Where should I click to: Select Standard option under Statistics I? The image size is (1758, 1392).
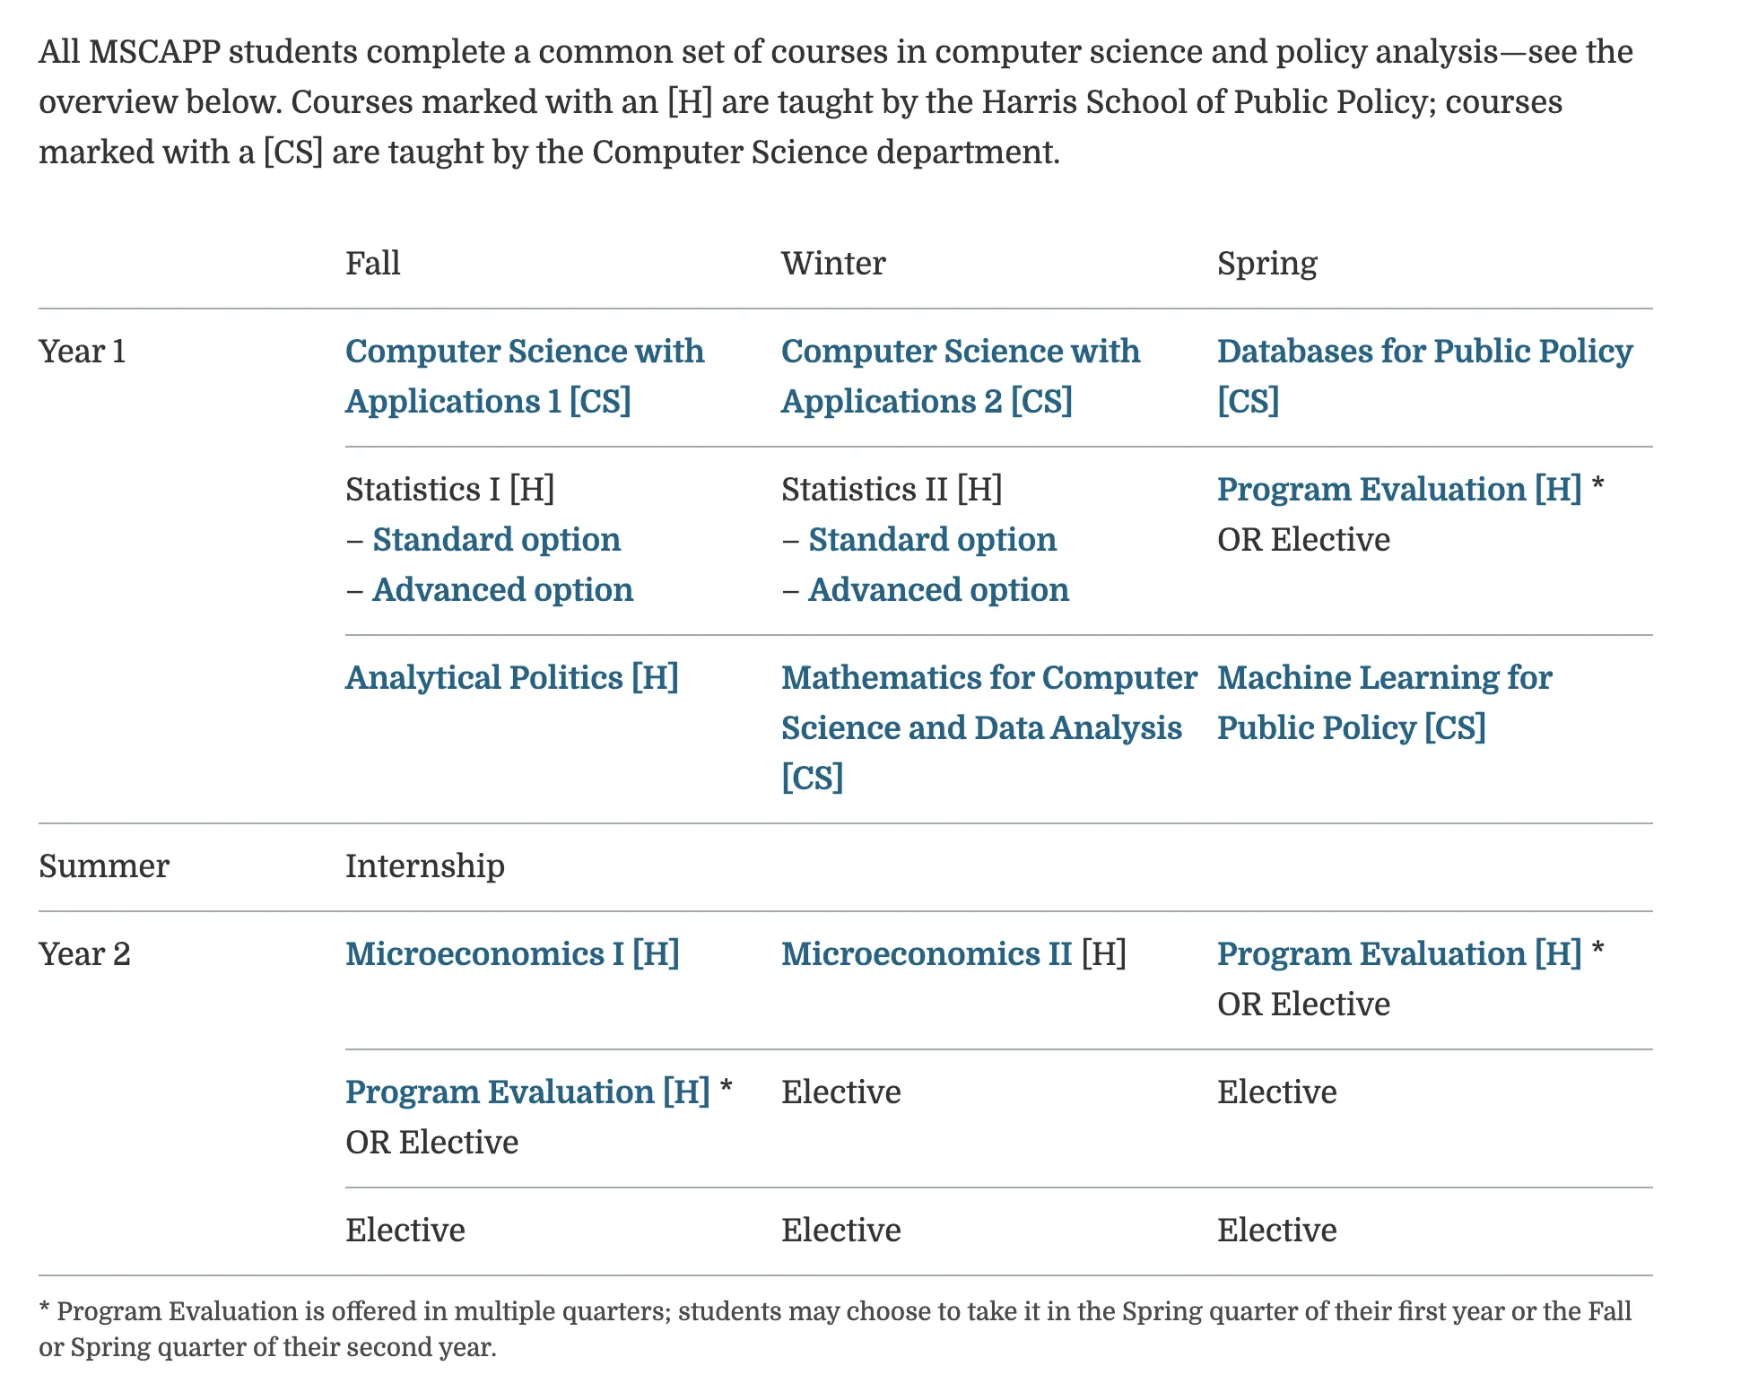(496, 540)
